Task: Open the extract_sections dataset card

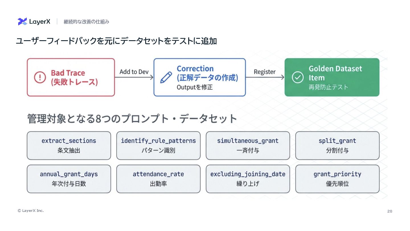Action: (x=69, y=145)
